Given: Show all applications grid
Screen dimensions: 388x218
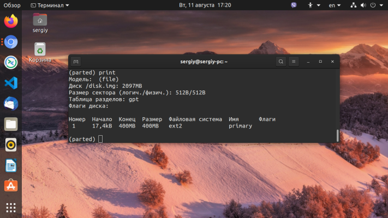Looking at the screenshot, I should pyautogui.click(x=11, y=208).
